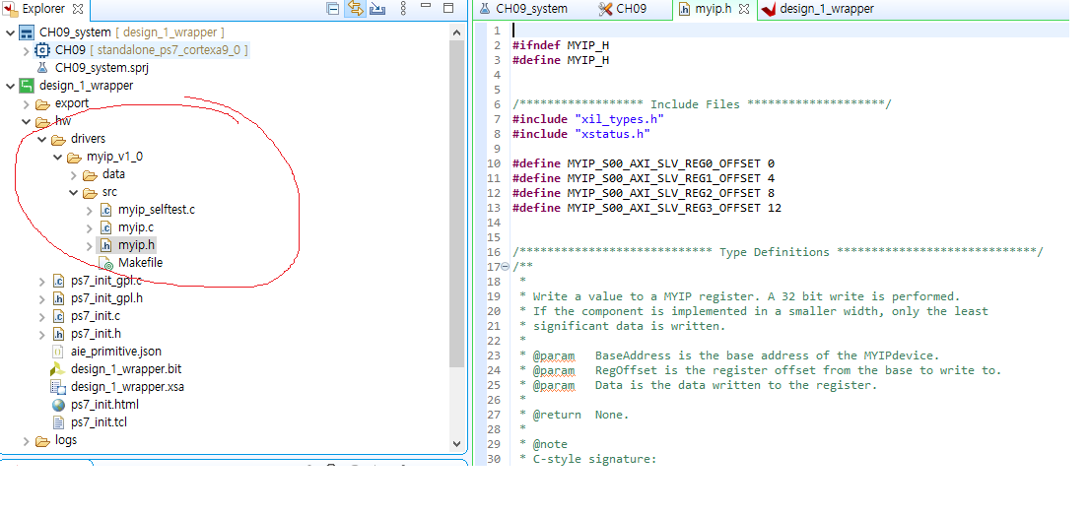Collapse the design_1_wrapper platform node
The image size is (1089, 516).
click(11, 86)
